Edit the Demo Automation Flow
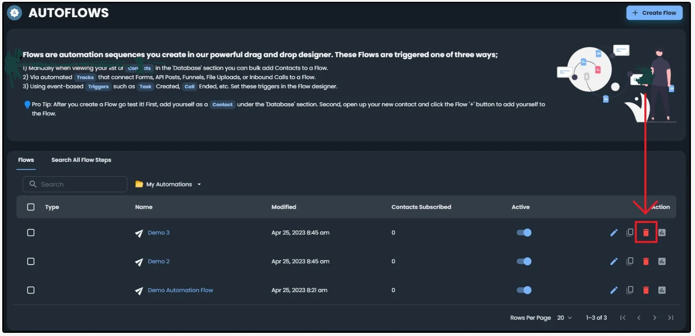The width and height of the screenshot is (695, 336). coord(614,290)
